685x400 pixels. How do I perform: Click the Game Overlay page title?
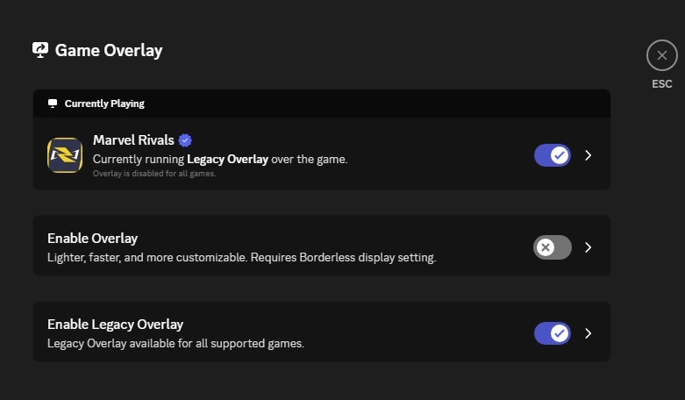click(x=109, y=50)
